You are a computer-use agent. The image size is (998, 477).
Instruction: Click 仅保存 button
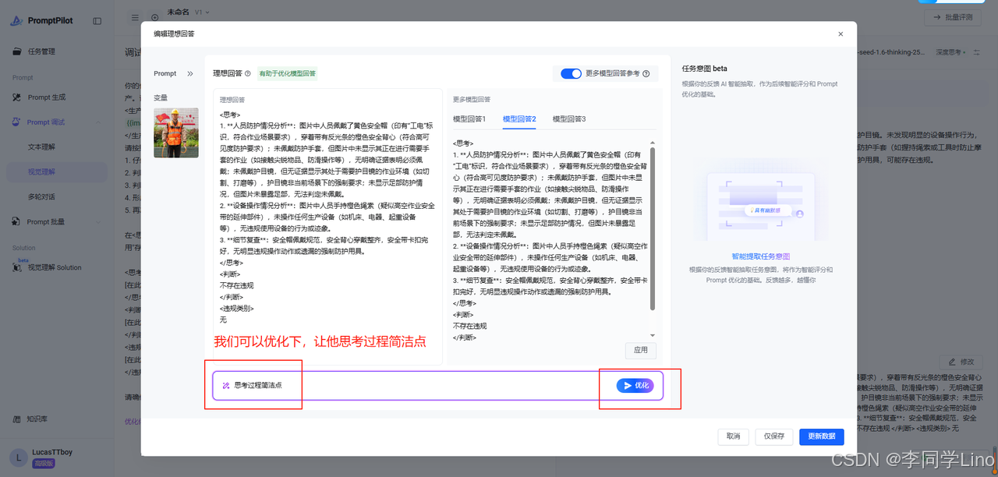point(774,436)
